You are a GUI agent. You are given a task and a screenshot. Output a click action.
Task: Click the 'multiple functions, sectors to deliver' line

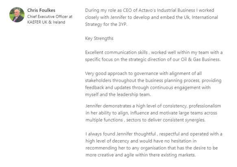(x=146, y=120)
